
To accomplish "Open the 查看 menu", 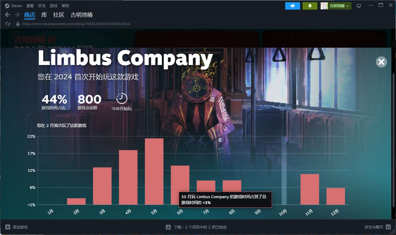I will [30, 6].
